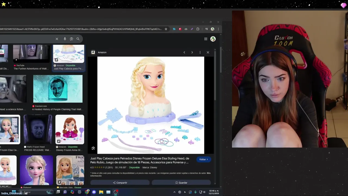Select the Just Play Cabeza Amazon thumbnail
Screen dimensions: 348x196
pos(69,54)
